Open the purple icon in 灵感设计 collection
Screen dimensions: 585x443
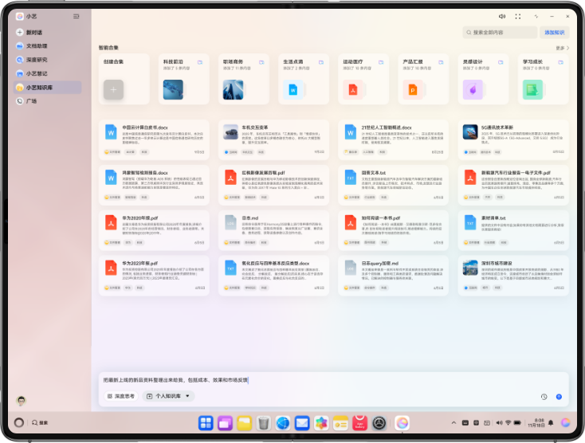(x=473, y=89)
